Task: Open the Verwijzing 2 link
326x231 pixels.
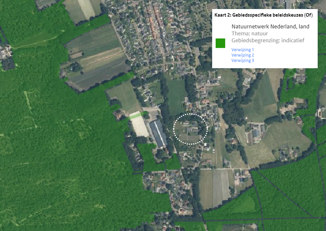Action: (x=243, y=55)
